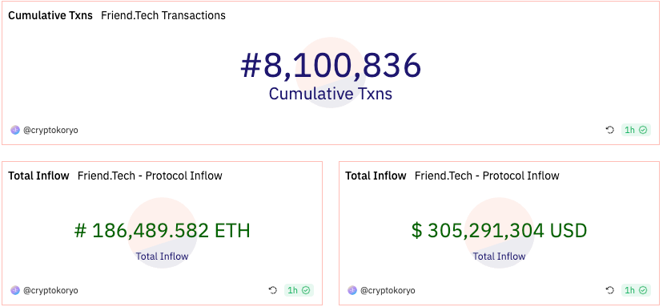Click cryptokoryo avatar icon in Cumulative Txns panel
Screen dimensions: 663x307
pos(15,130)
